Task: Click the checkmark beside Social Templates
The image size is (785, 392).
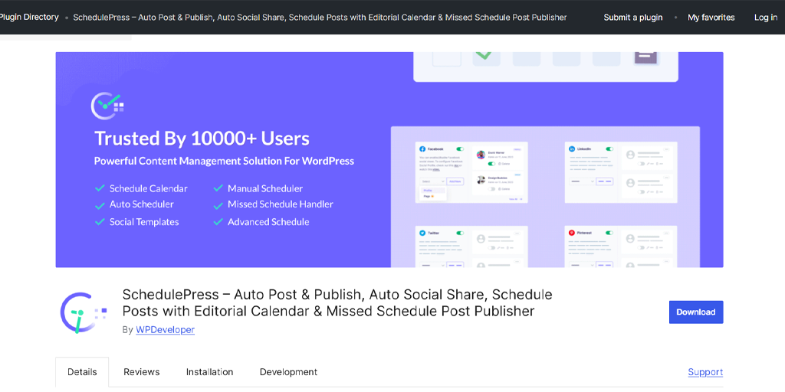Action: tap(100, 222)
